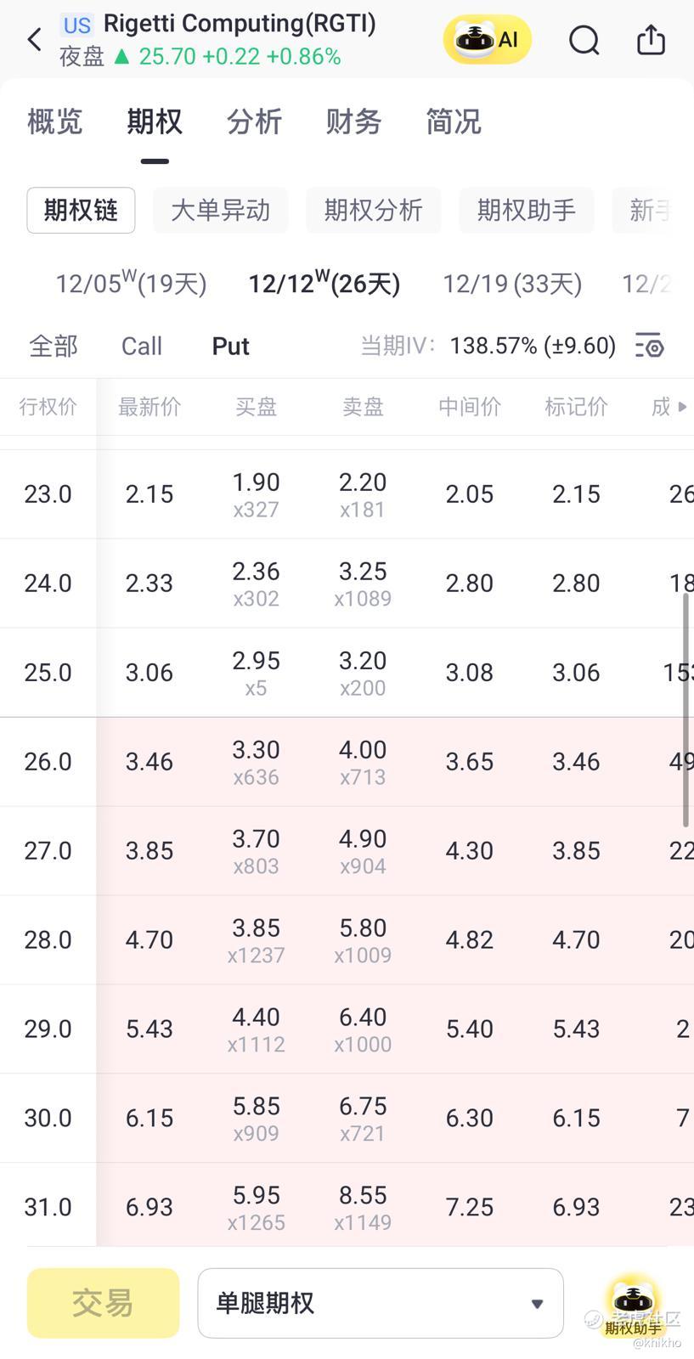
Task: Open the 大单异动 section
Action: pyautogui.click(x=220, y=210)
